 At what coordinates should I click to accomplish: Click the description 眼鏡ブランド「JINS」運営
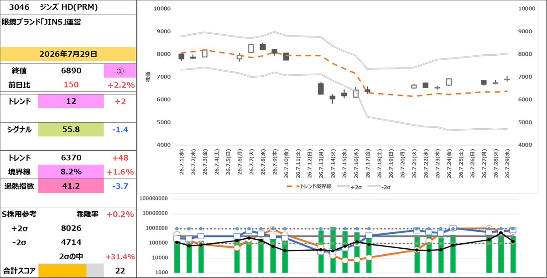41,22
